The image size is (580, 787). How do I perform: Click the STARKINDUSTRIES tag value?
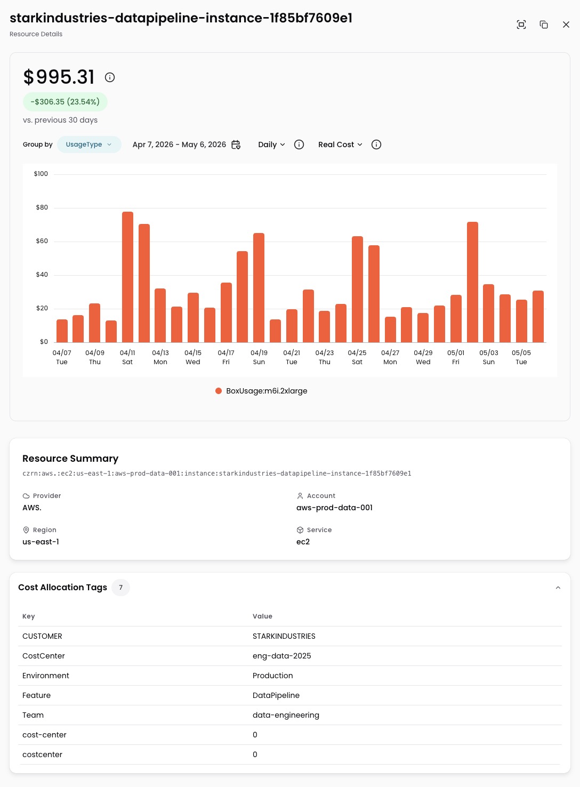point(284,636)
